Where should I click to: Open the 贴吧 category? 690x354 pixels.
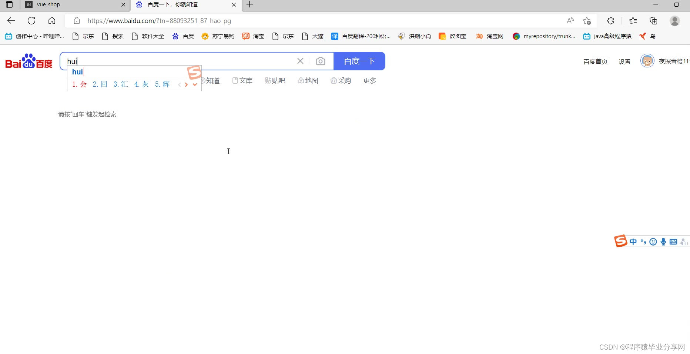click(x=275, y=80)
